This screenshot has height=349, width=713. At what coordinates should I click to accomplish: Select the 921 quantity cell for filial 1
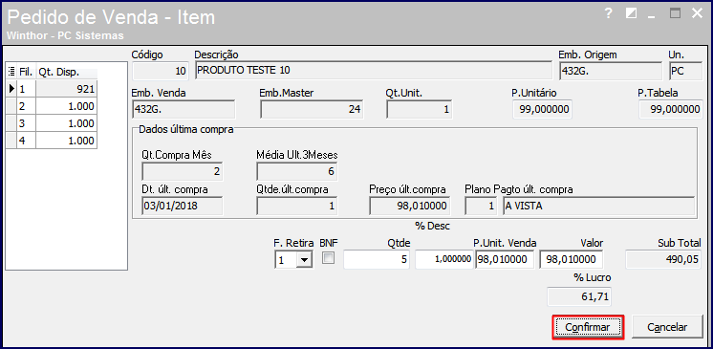pyautogui.click(x=66, y=89)
